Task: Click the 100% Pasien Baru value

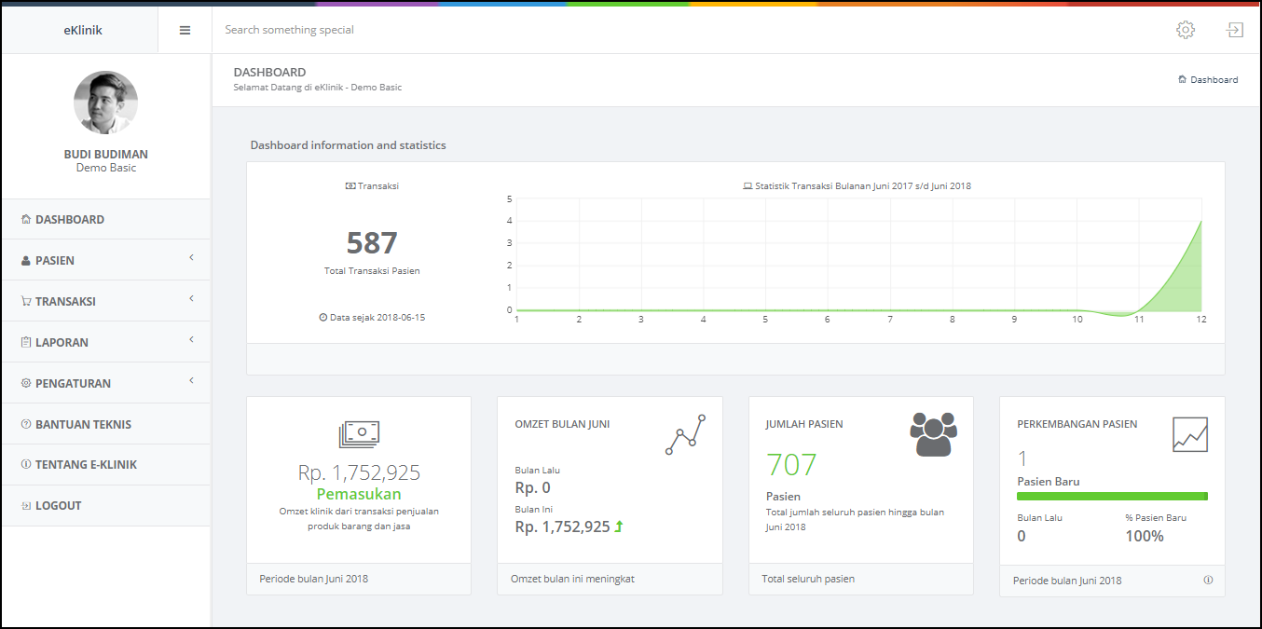Action: point(1145,536)
